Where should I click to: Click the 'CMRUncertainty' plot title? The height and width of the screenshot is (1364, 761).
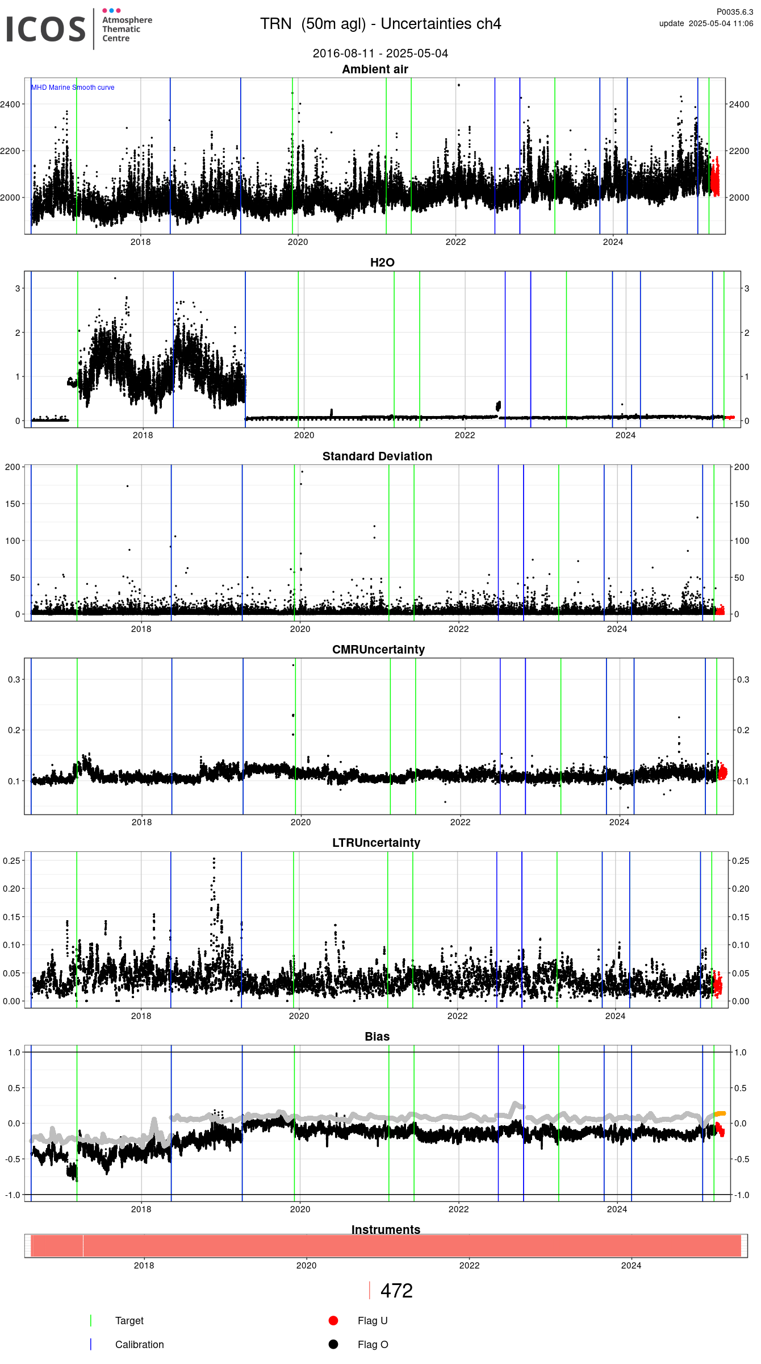(x=378, y=650)
